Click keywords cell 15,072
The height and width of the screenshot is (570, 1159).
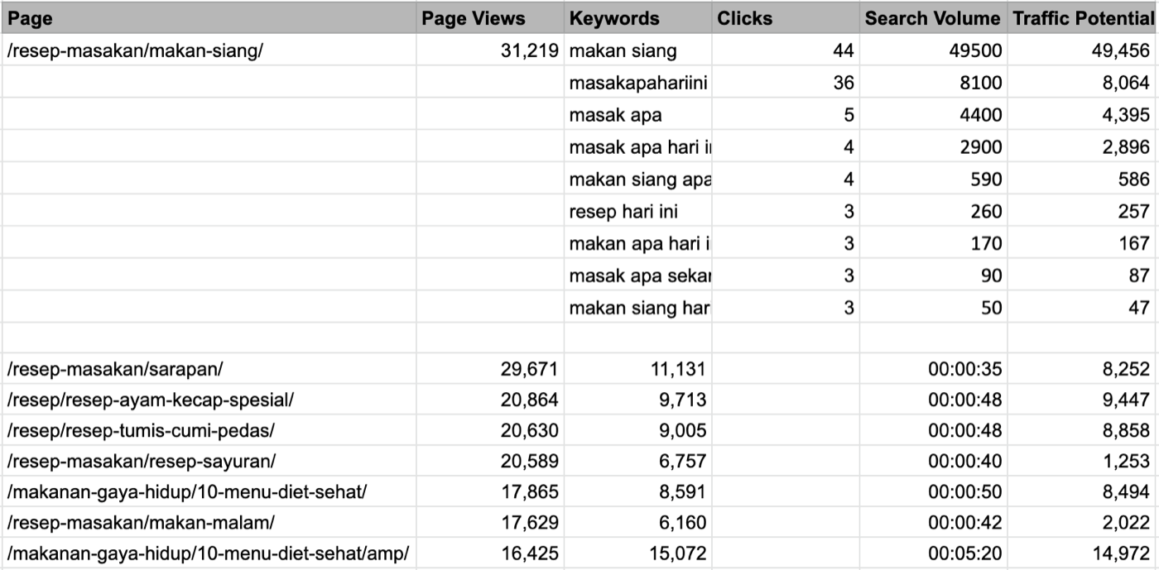[637, 553]
